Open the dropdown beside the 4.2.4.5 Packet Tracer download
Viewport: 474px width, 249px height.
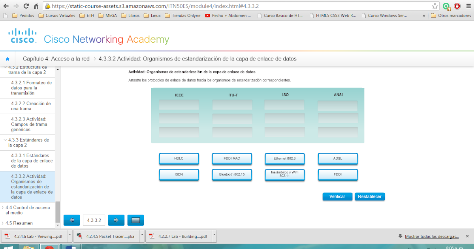143,236
